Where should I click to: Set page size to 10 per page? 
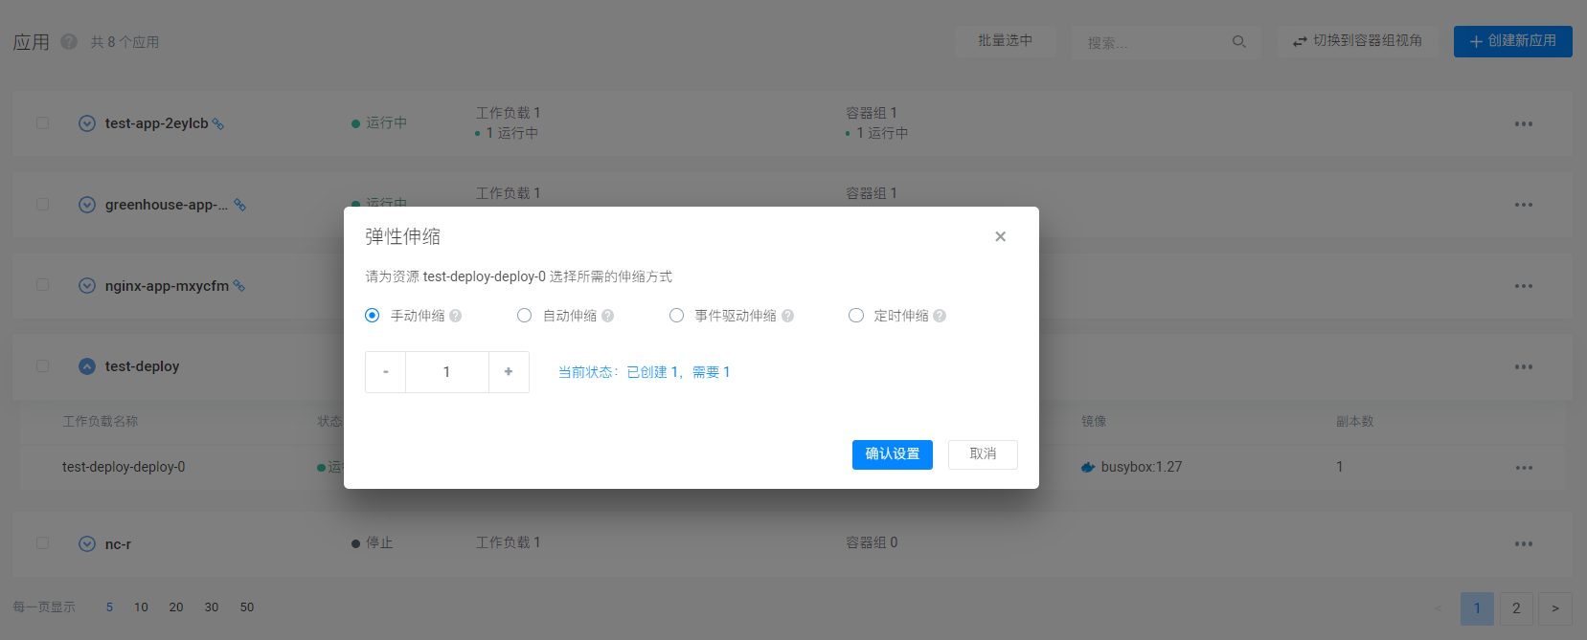[x=141, y=607]
